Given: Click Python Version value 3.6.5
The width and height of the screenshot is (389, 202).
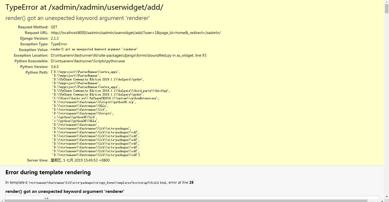Looking at the screenshot, I should [x=55, y=67].
